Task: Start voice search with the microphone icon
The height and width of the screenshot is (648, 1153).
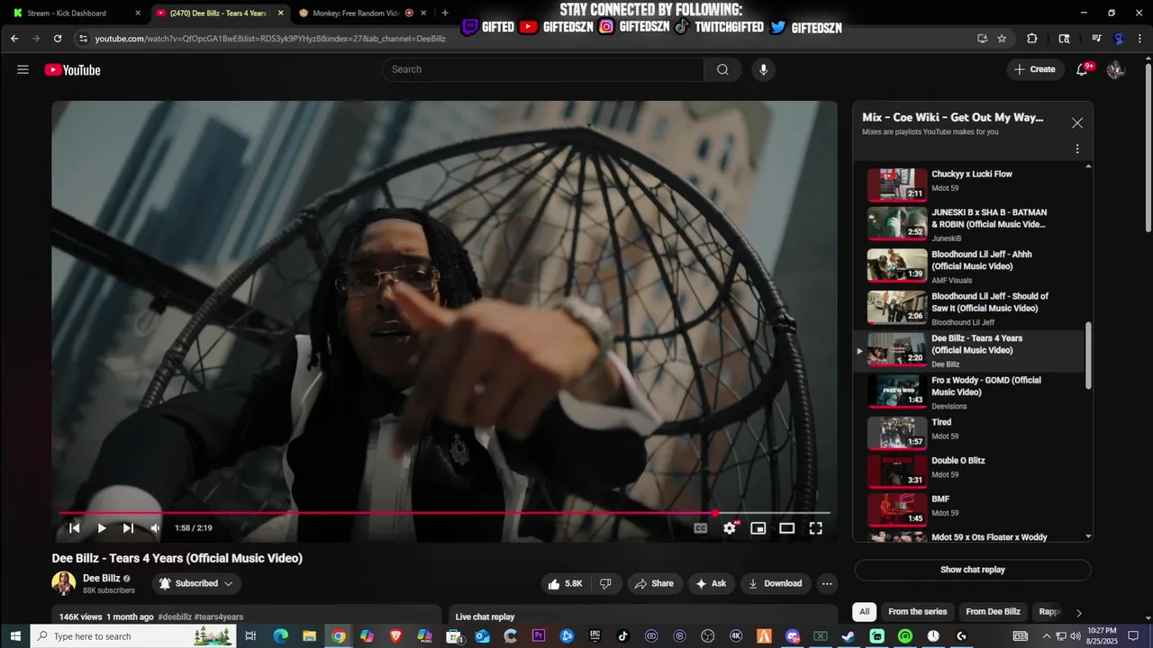Action: tap(764, 69)
